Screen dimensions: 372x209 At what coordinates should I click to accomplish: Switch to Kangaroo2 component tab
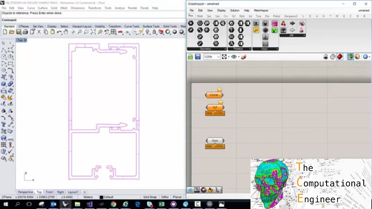tap(291, 16)
